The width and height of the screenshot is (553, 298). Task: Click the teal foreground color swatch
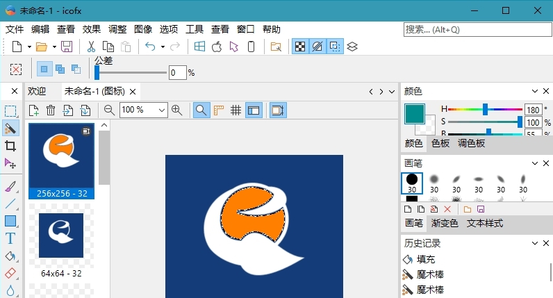pos(414,114)
